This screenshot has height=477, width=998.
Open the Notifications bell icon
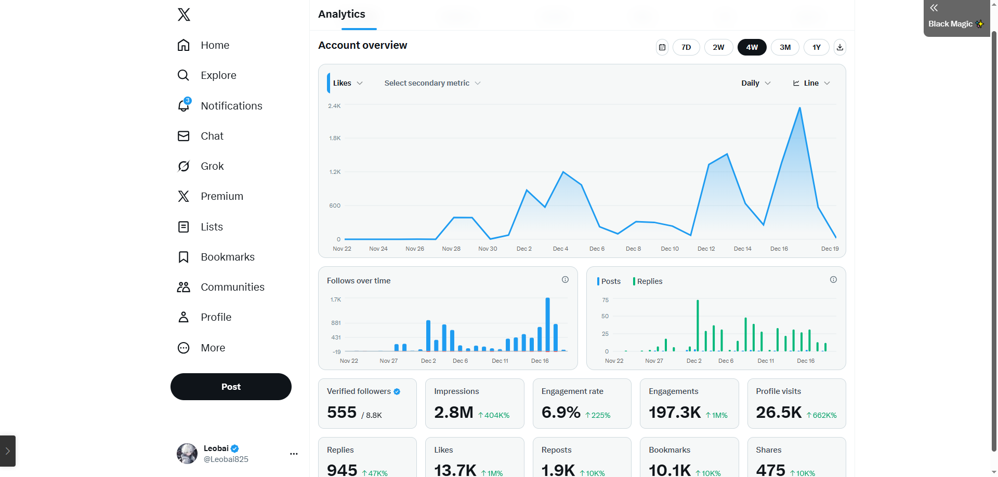[x=183, y=105]
